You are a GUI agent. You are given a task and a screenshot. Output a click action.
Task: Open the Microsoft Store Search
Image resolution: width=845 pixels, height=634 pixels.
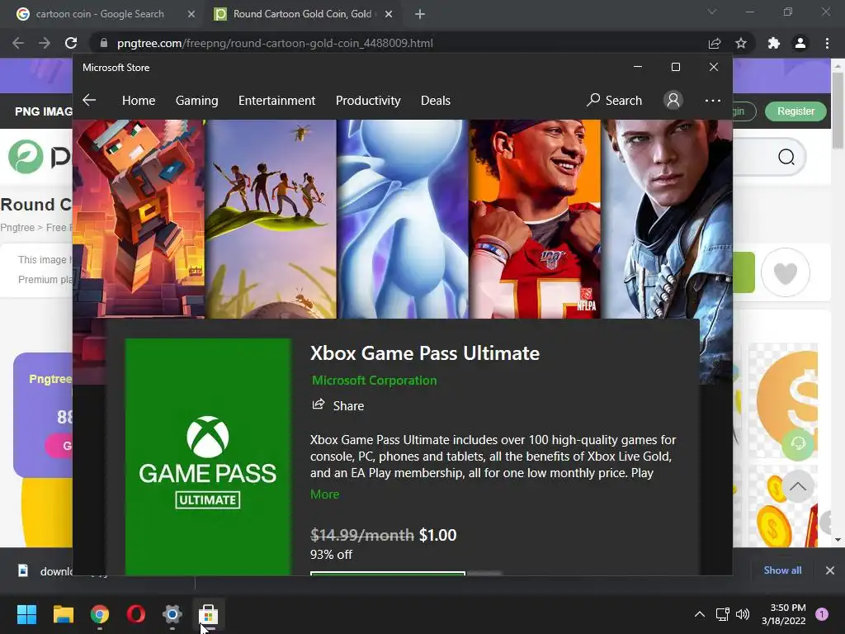tap(614, 100)
